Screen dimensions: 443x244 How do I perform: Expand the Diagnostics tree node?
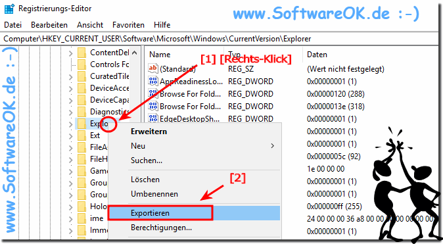click(70, 112)
